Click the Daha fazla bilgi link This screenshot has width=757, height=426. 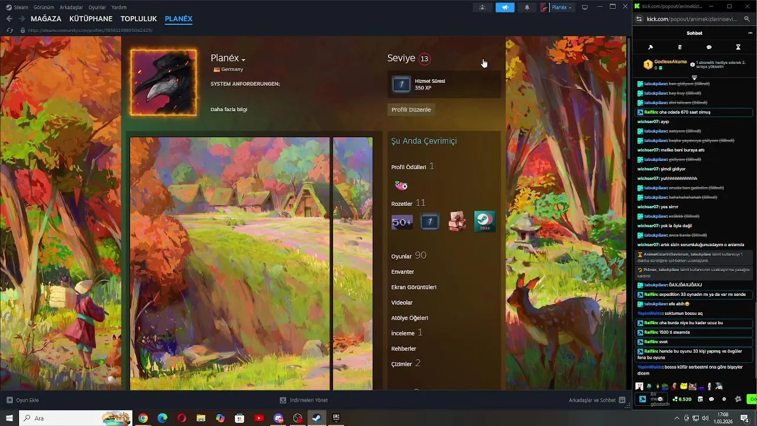(x=229, y=109)
